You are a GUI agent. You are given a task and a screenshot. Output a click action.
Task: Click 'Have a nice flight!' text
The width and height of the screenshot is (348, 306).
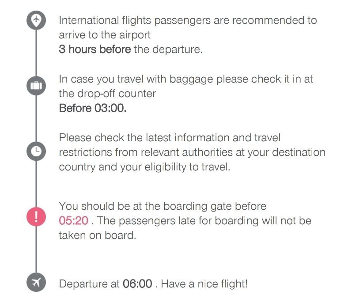coord(204,284)
